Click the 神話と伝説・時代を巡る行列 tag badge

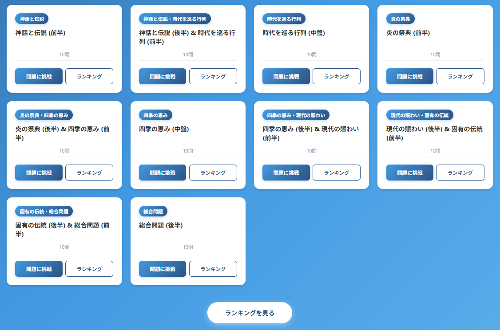175,19
